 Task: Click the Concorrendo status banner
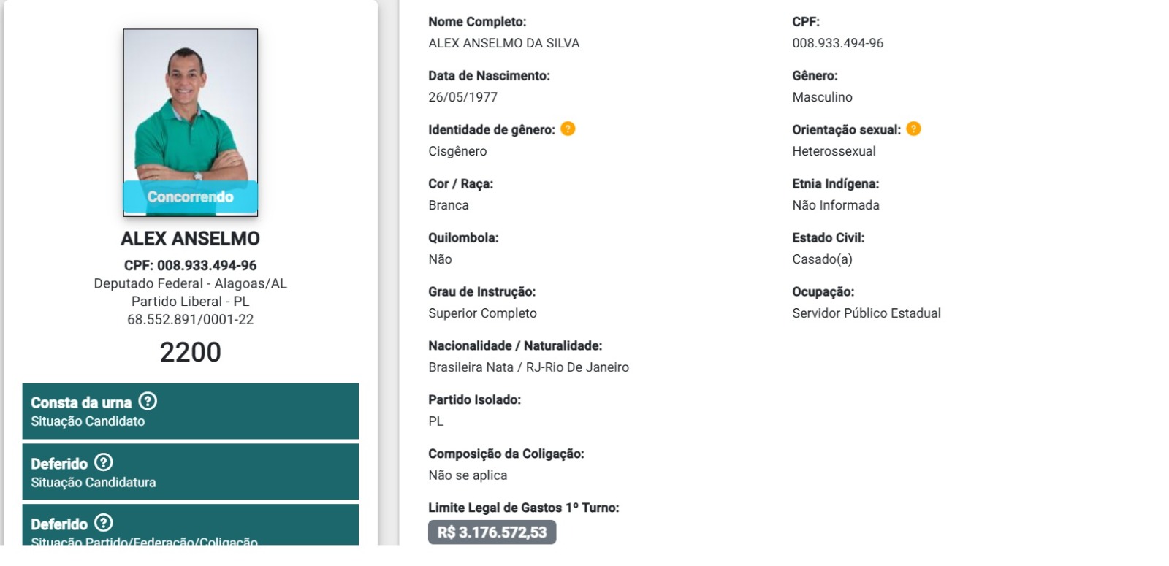coord(190,196)
